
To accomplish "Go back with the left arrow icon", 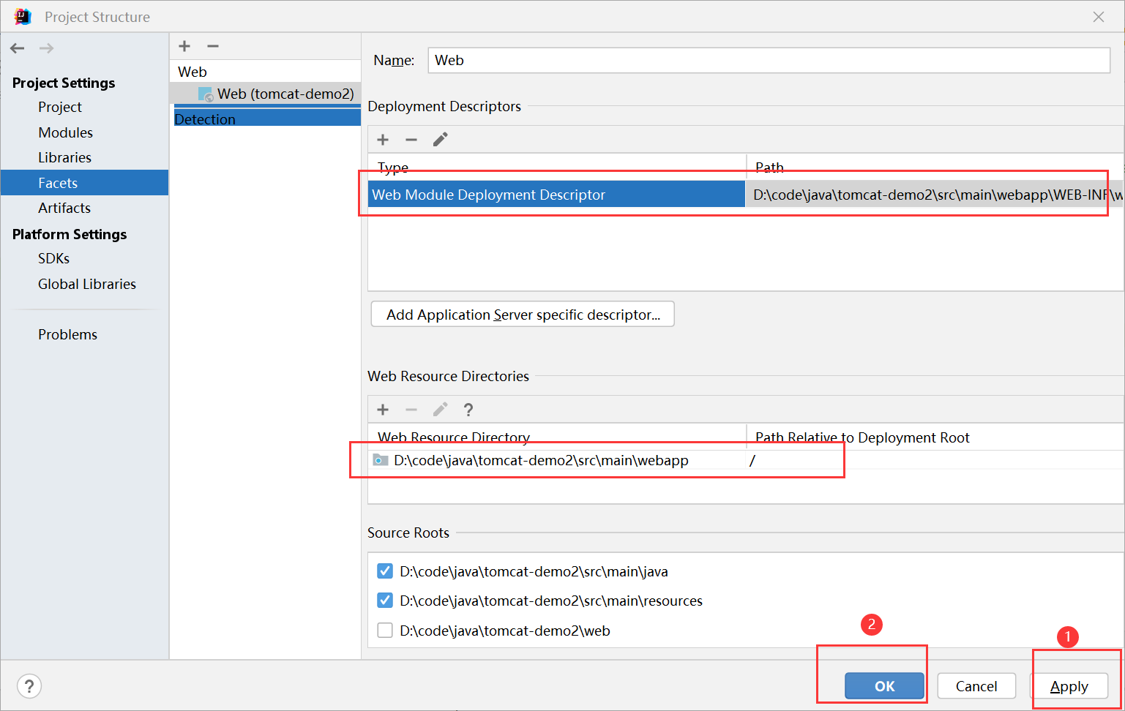I will coord(18,48).
